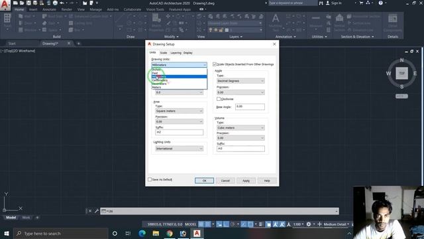Image resolution: width=424 pixels, height=239 pixels.
Task: Toggle the Clockwise checkbox under Angle
Action: (219, 99)
